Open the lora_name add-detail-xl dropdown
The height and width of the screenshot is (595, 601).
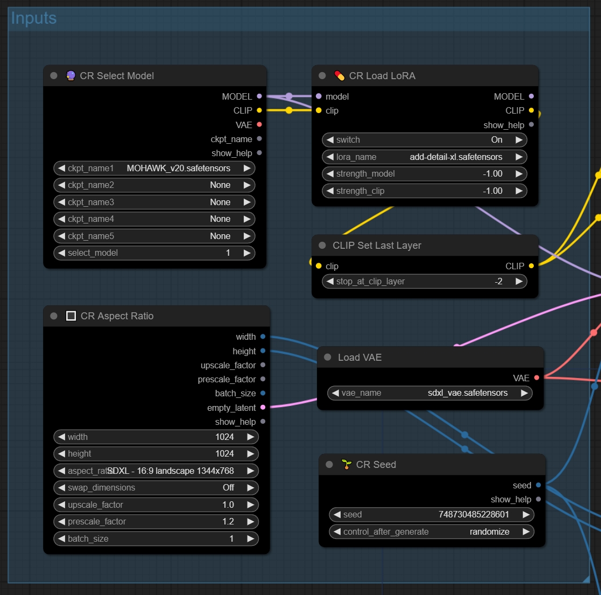(x=424, y=157)
